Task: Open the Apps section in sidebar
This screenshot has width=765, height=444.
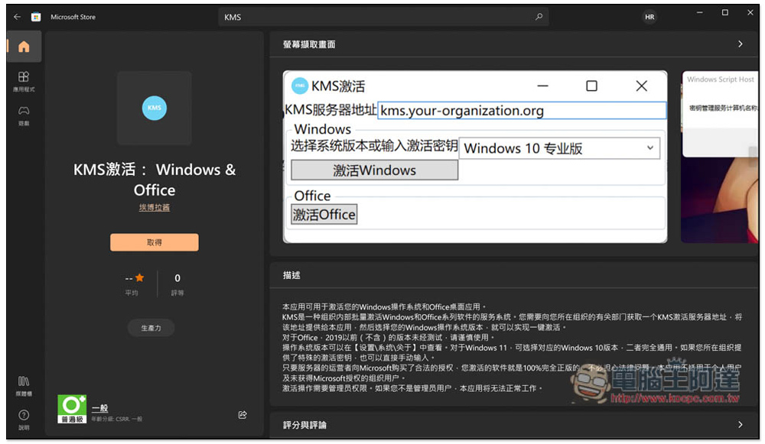Action: pyautogui.click(x=24, y=82)
